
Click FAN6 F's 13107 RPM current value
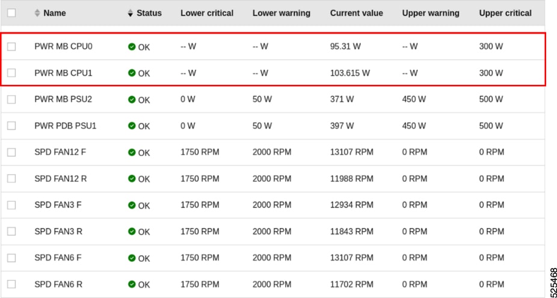(x=352, y=258)
